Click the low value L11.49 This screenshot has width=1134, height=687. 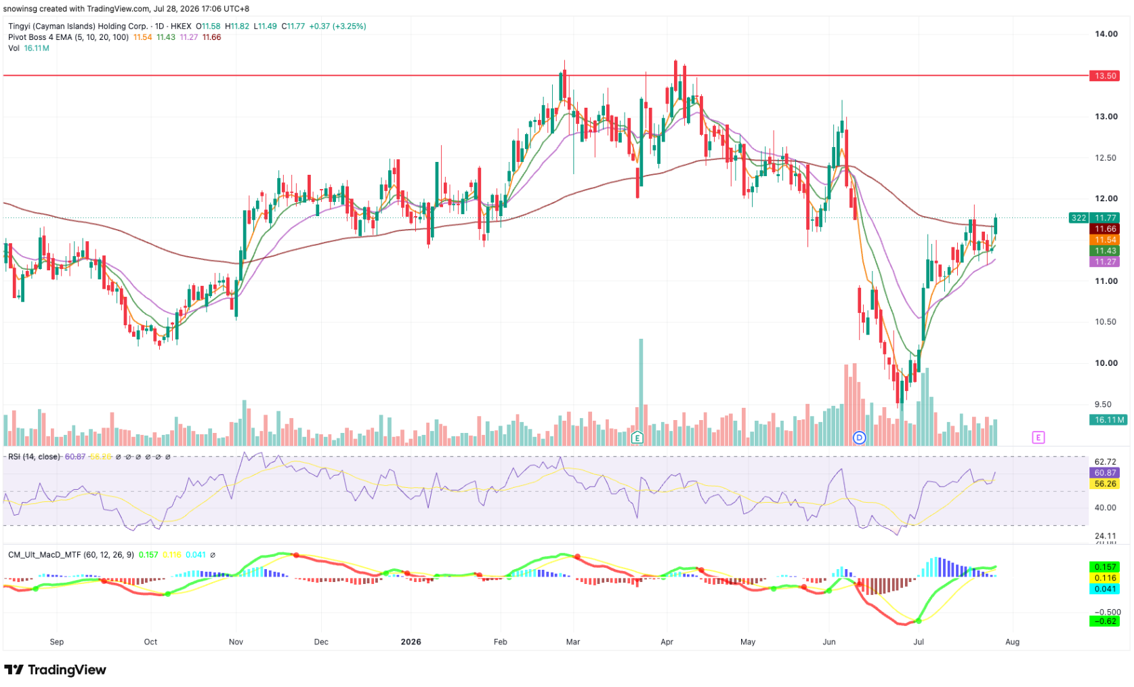(x=265, y=26)
